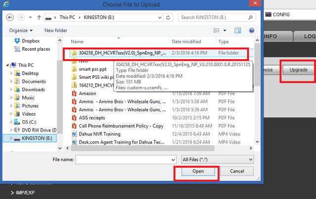This screenshot has width=316, height=199.
Task: Open the Help question mark icon
Action: pyautogui.click(x=251, y=31)
